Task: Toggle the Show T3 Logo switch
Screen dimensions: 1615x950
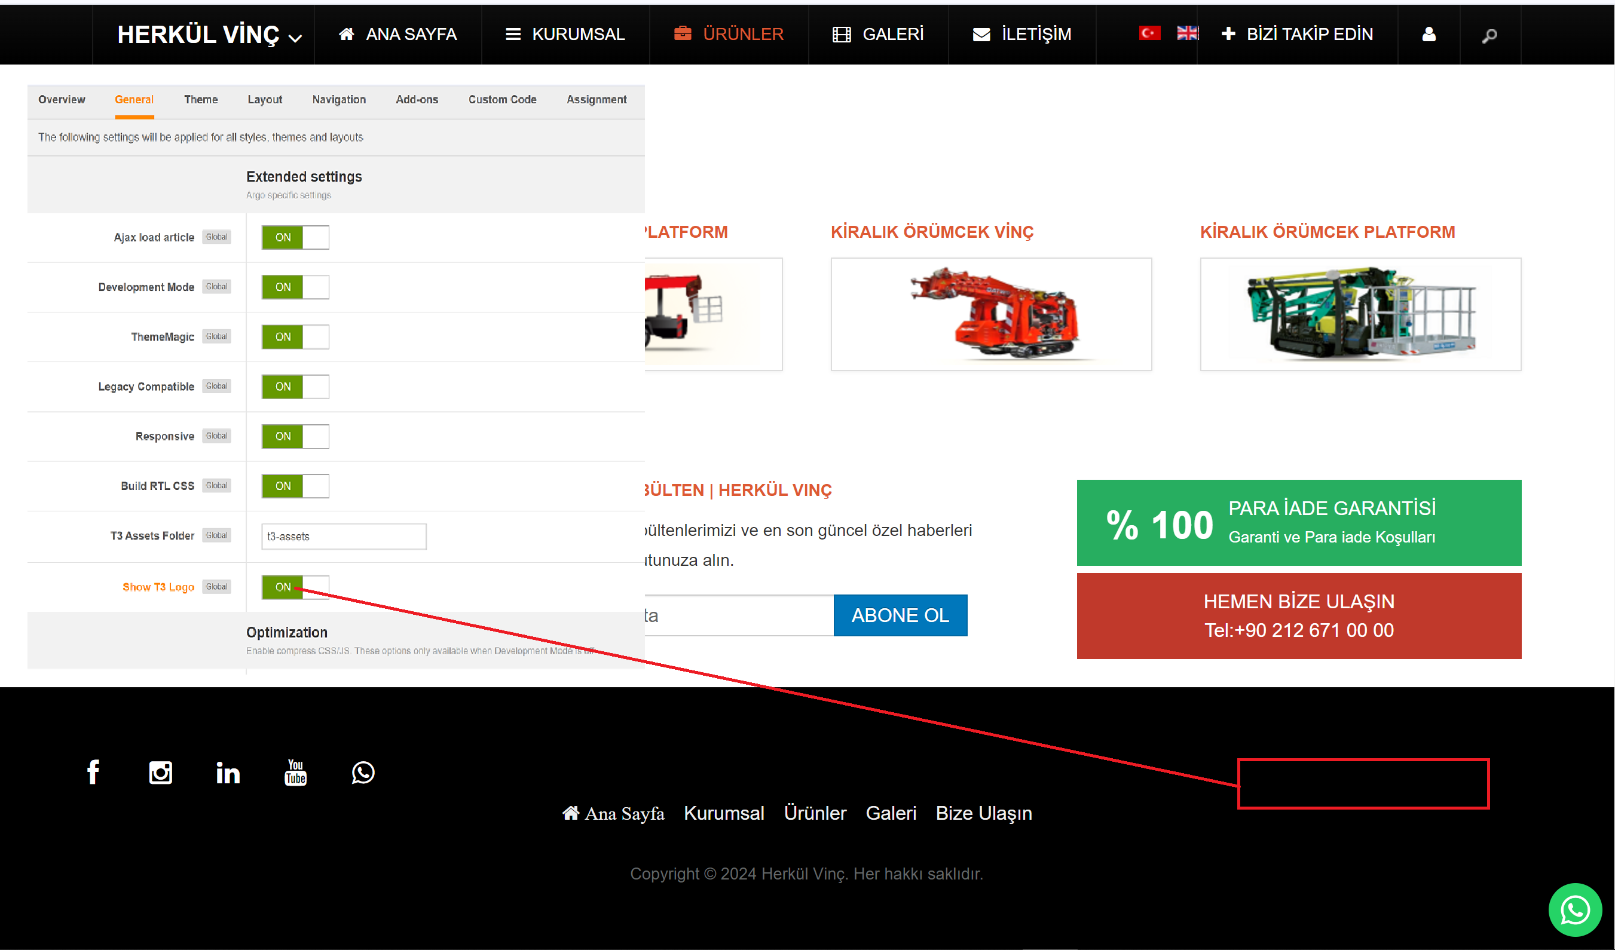Action: pos(295,587)
